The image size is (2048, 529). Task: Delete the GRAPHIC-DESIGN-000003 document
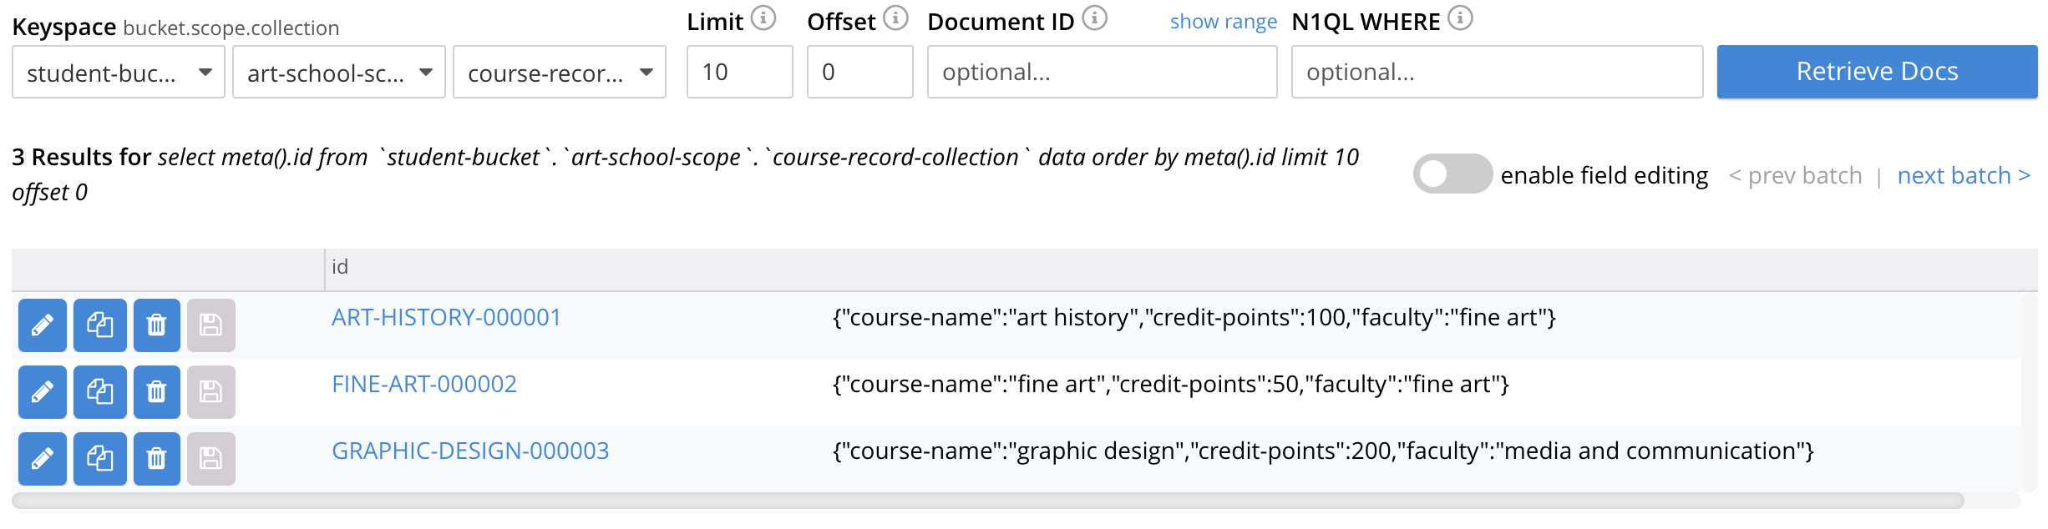pyautogui.click(x=157, y=459)
